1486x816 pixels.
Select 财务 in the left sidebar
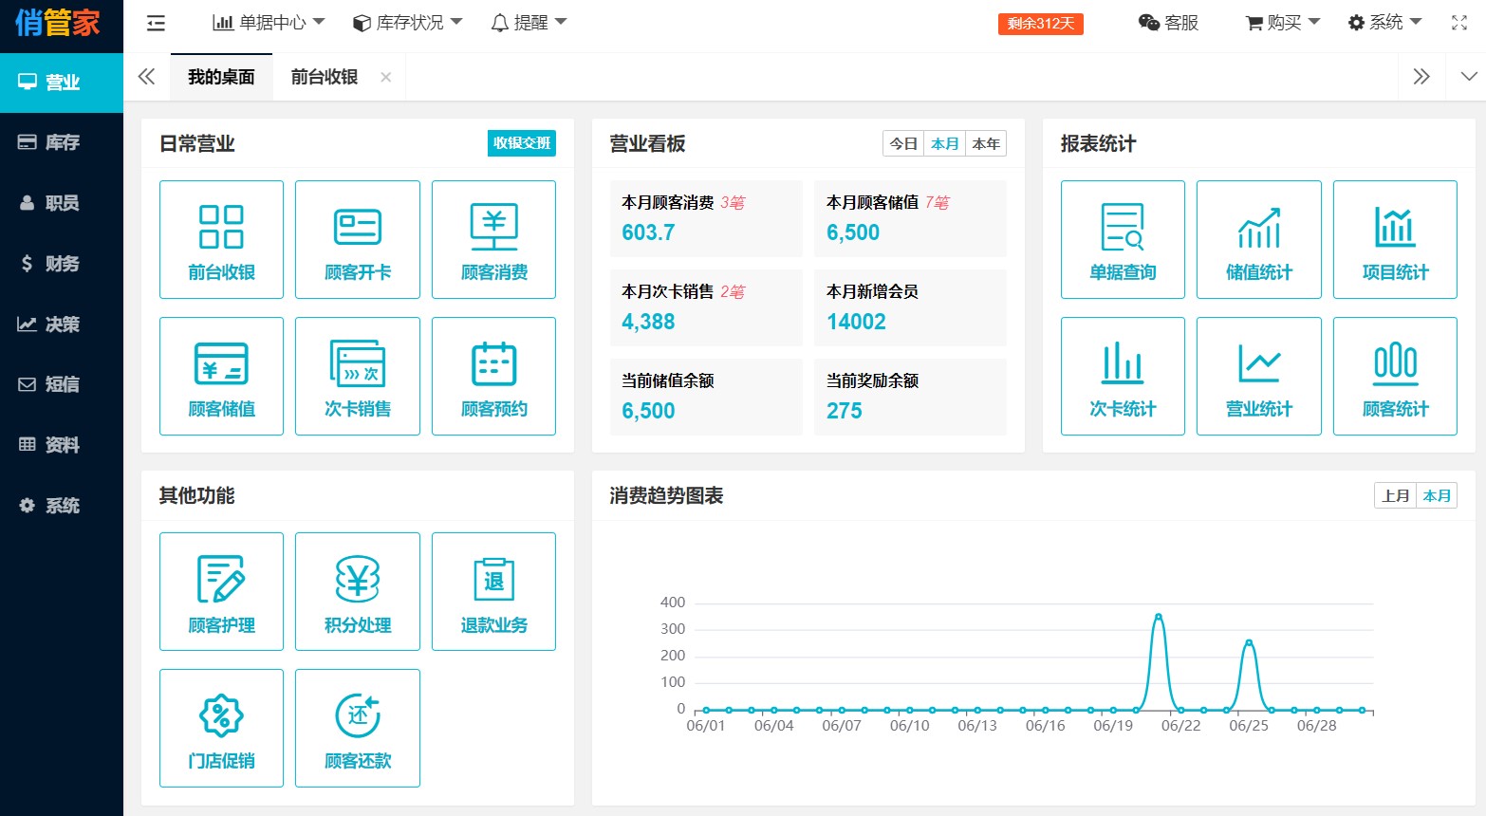[62, 263]
